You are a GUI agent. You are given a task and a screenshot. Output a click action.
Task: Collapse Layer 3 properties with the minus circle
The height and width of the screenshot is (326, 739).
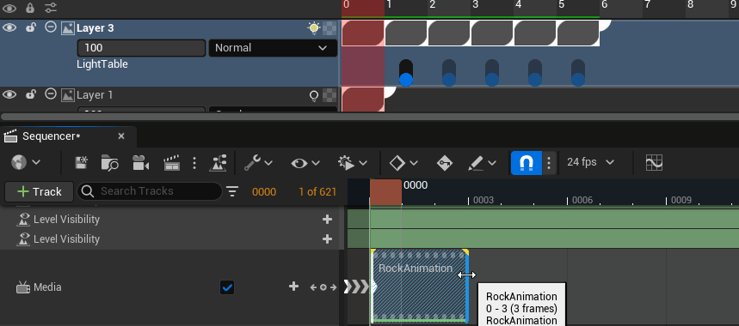51,27
